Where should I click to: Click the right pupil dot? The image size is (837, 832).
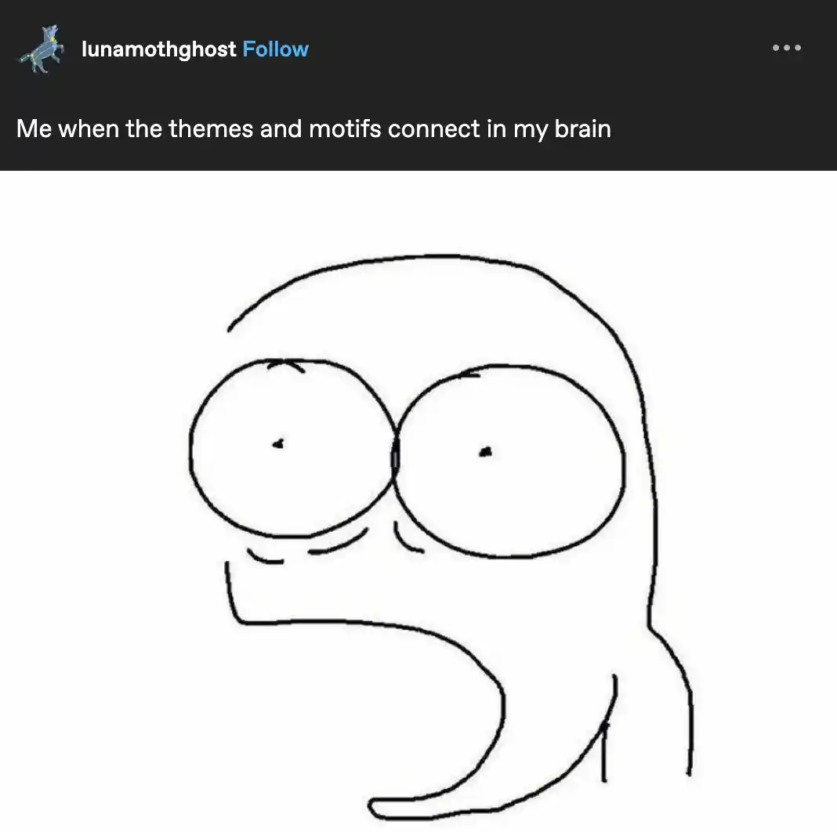(485, 452)
